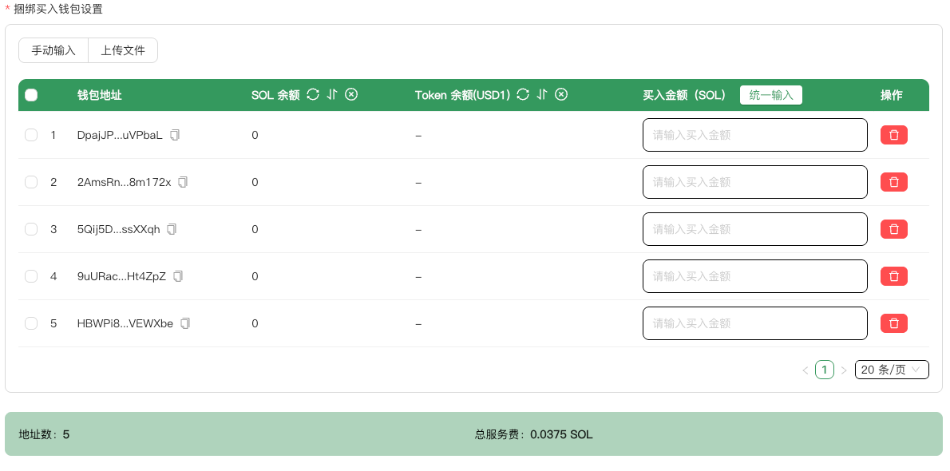Switch to 手动输入 tab
Screen dimensions: 950x471
(x=53, y=50)
